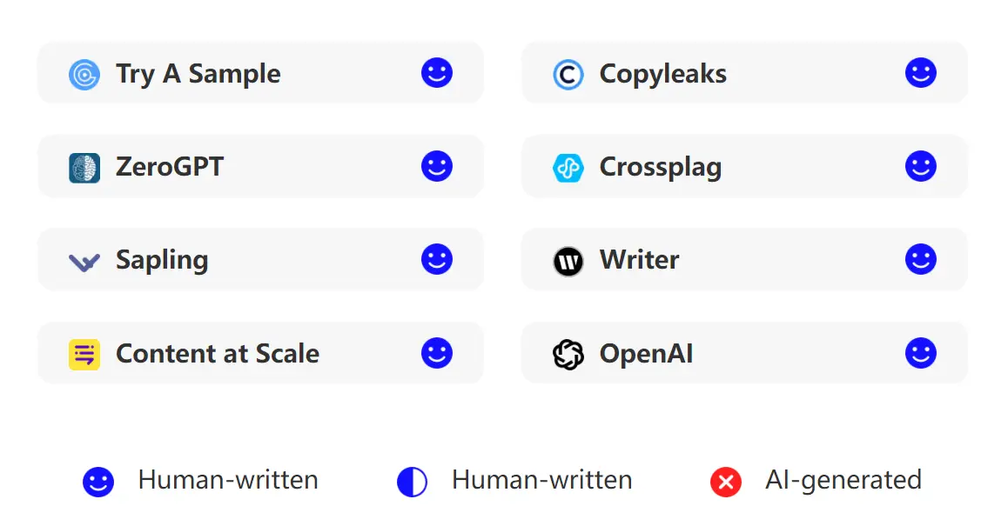This screenshot has width=1008, height=526.
Task: Click the OpenAI knot logo icon
Action: [x=568, y=354]
